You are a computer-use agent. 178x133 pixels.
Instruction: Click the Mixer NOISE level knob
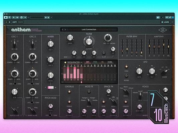50,75
